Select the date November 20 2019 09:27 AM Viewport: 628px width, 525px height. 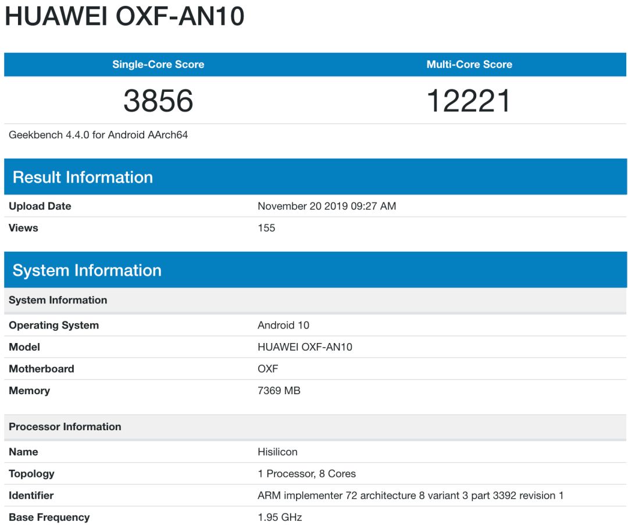point(327,206)
